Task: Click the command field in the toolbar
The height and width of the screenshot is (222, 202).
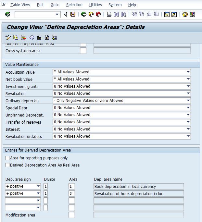Action: [x=35, y=14]
